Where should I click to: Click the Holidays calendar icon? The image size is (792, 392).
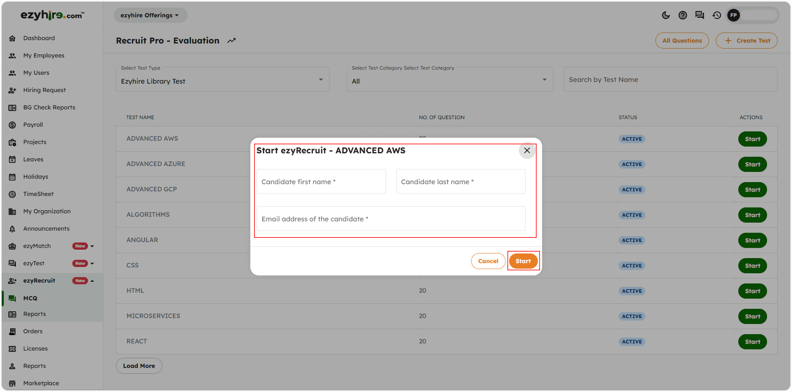point(12,177)
